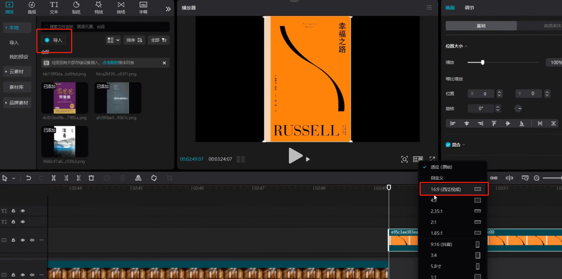
Task: Open the 排序 sort dropdown
Action: pyautogui.click(x=134, y=40)
